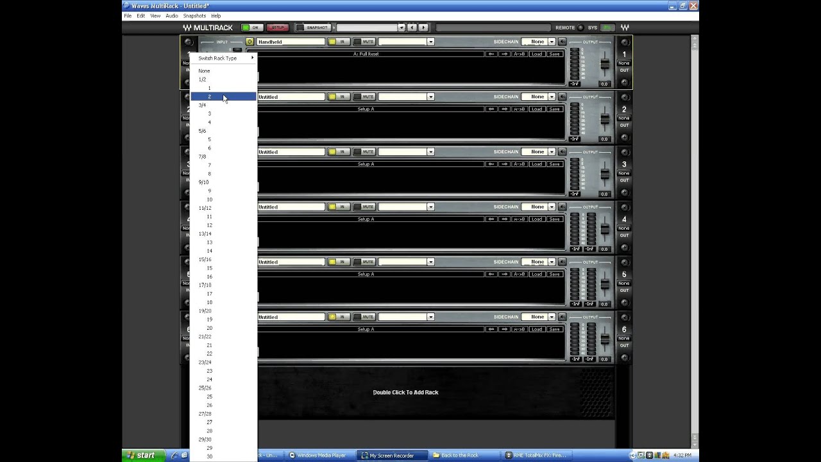Click the sidechain speaker icon on rack 4
The height and width of the screenshot is (462, 821).
[562, 207]
